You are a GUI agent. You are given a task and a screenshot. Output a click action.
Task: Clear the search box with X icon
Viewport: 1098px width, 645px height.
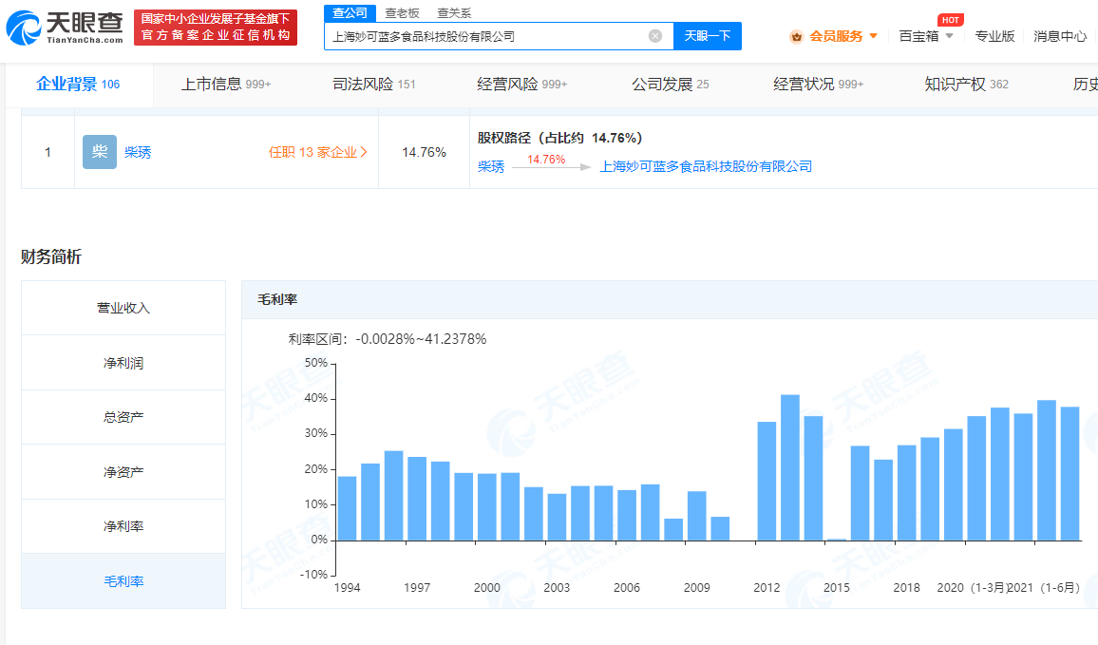(654, 36)
